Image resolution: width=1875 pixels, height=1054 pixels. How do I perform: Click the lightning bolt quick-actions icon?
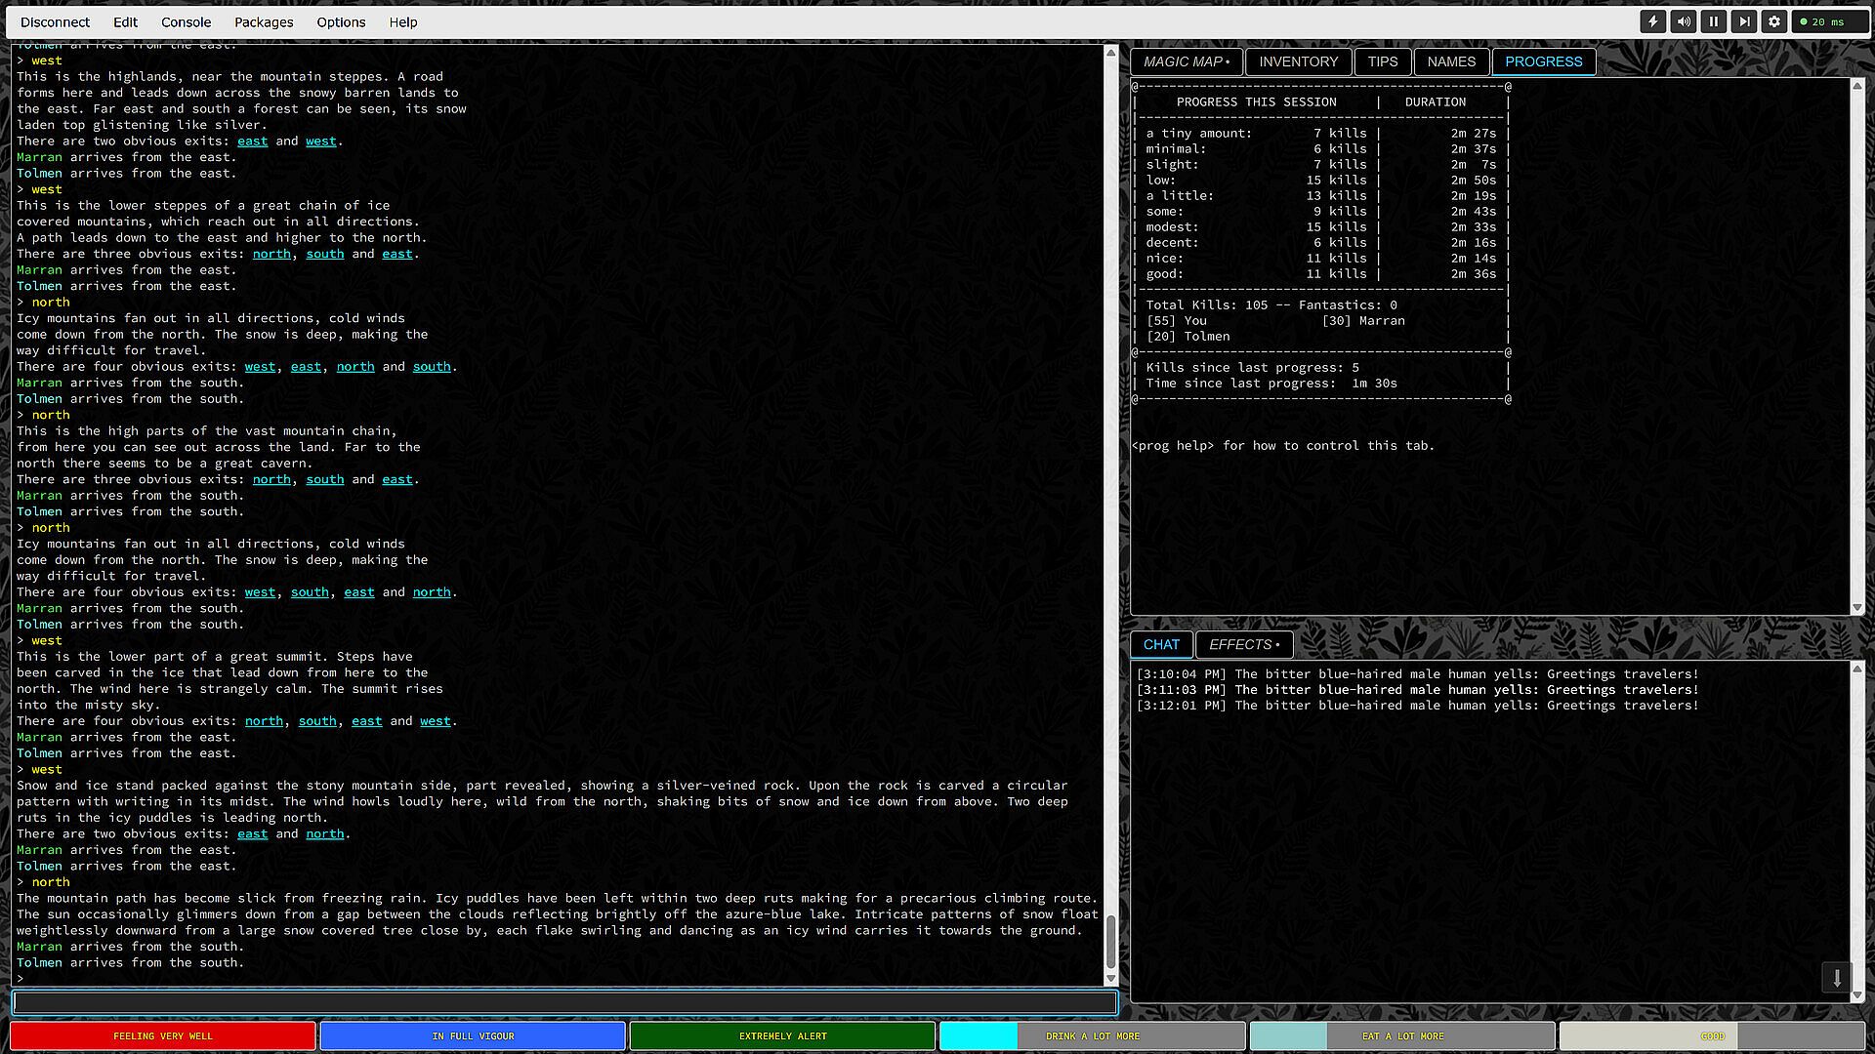[x=1653, y=21]
